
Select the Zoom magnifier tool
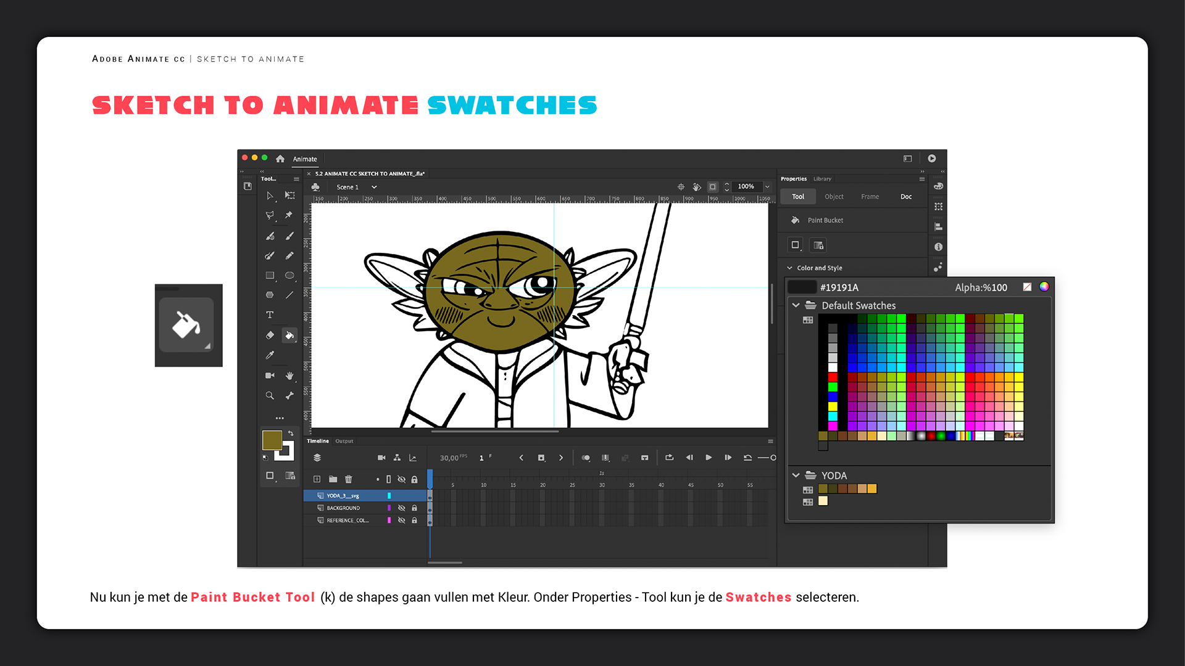[x=270, y=396]
